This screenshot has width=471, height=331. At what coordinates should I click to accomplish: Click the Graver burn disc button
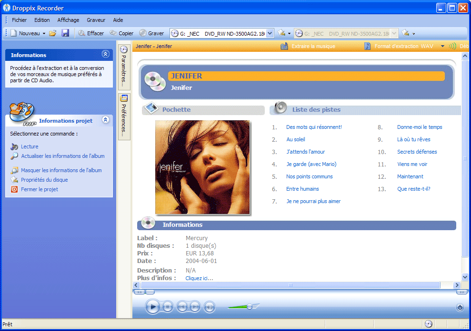point(151,33)
